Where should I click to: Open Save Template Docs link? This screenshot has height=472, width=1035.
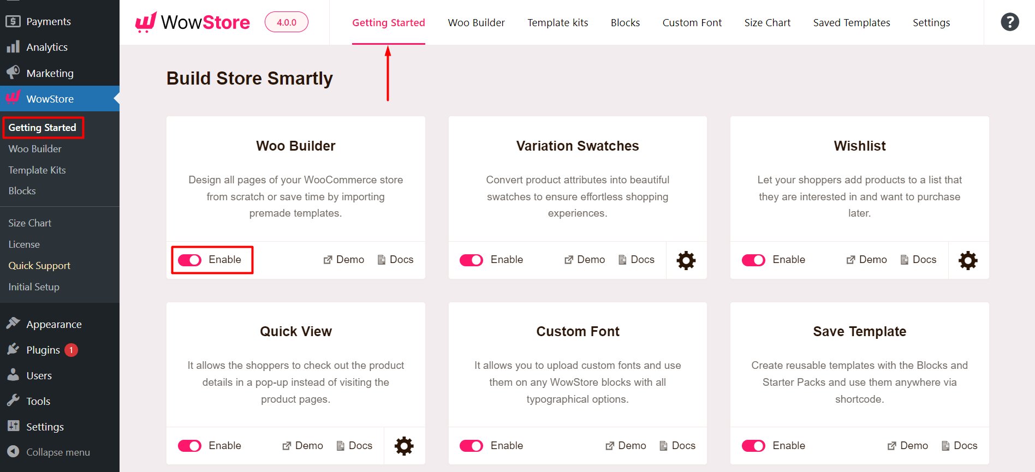(x=959, y=445)
